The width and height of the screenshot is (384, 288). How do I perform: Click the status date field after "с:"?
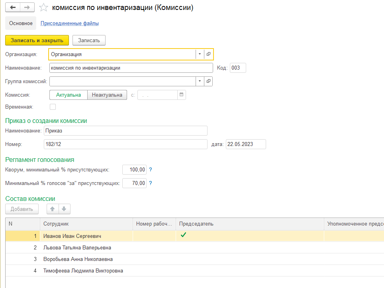pos(157,95)
